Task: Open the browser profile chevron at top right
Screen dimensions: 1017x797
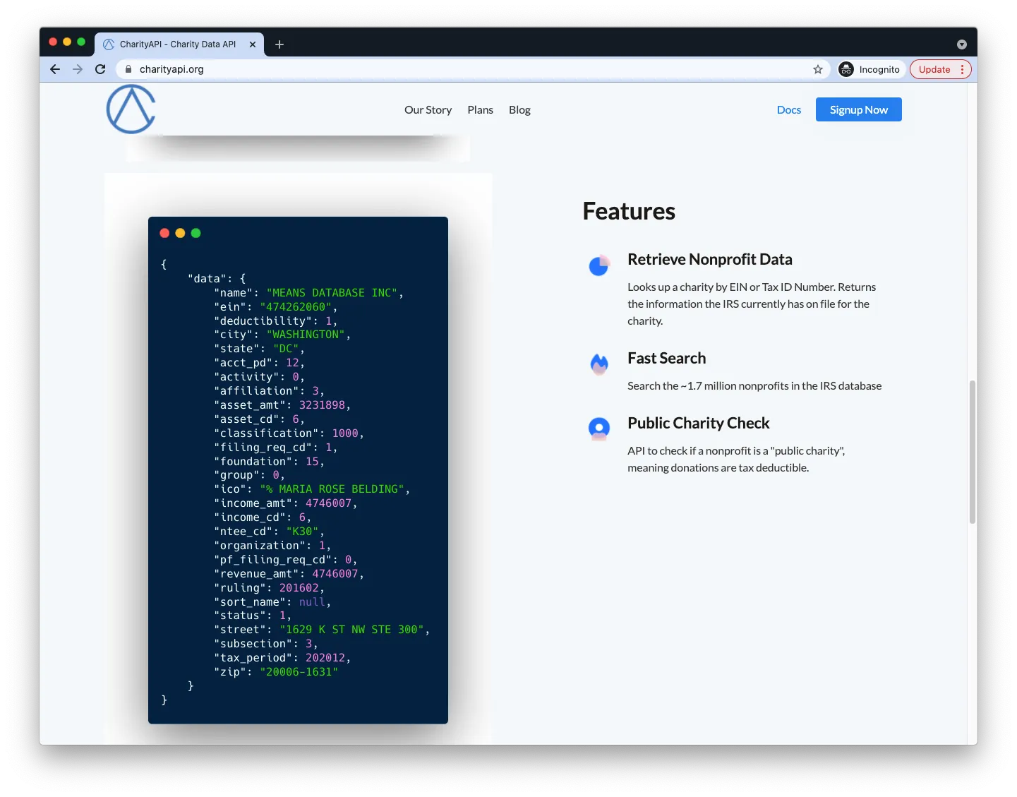Action: 961,44
